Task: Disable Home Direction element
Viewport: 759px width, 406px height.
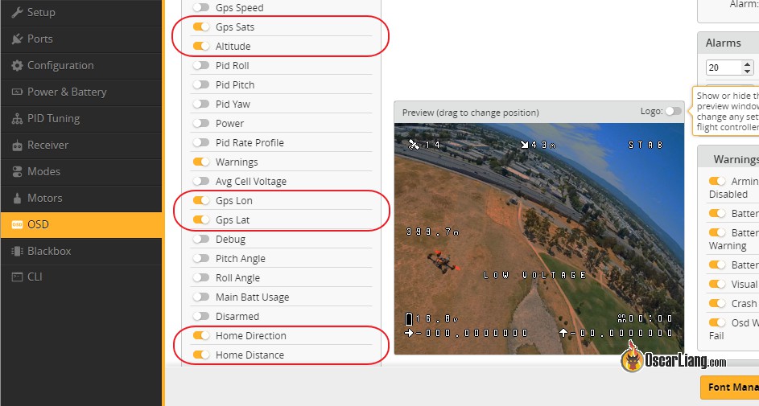Action: pyautogui.click(x=201, y=336)
